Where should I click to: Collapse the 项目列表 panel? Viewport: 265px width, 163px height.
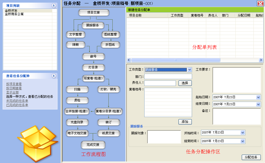pyautogui.click(x=54, y=5)
